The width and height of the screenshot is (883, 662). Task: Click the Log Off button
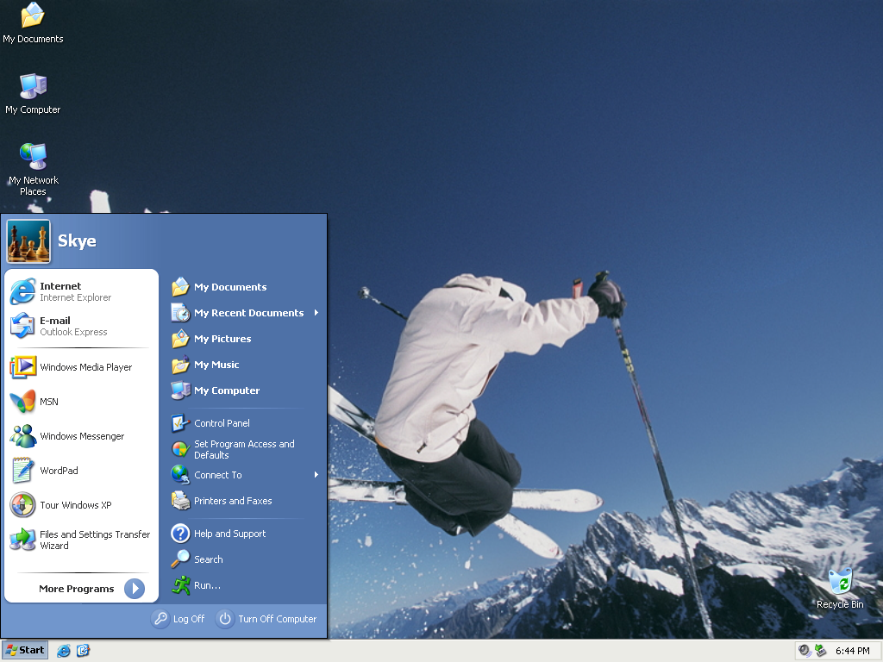pyautogui.click(x=178, y=618)
